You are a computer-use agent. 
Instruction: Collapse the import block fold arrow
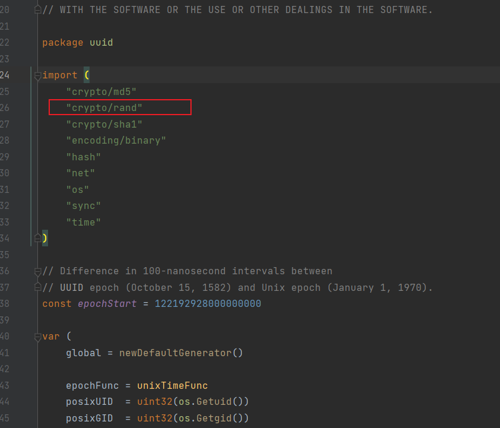[x=38, y=75]
